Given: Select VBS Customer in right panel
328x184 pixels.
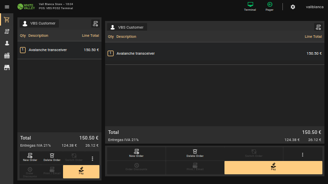Looking at the screenshot, I should pos(127,27).
